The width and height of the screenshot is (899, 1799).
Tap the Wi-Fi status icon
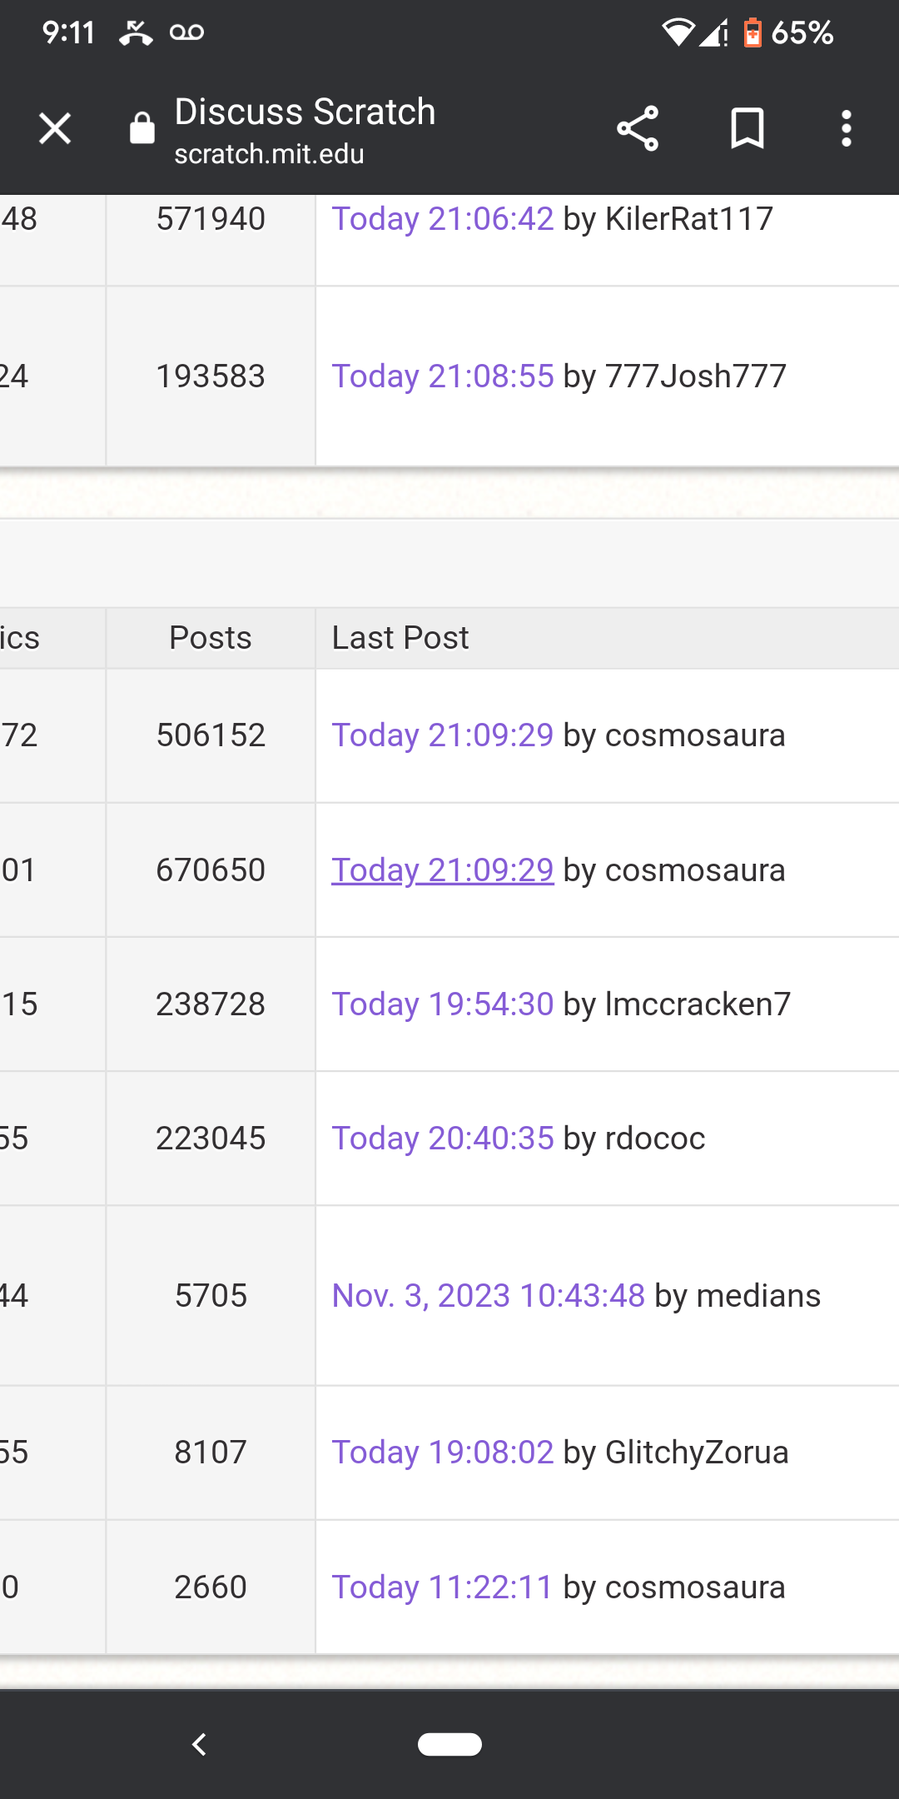(x=678, y=33)
